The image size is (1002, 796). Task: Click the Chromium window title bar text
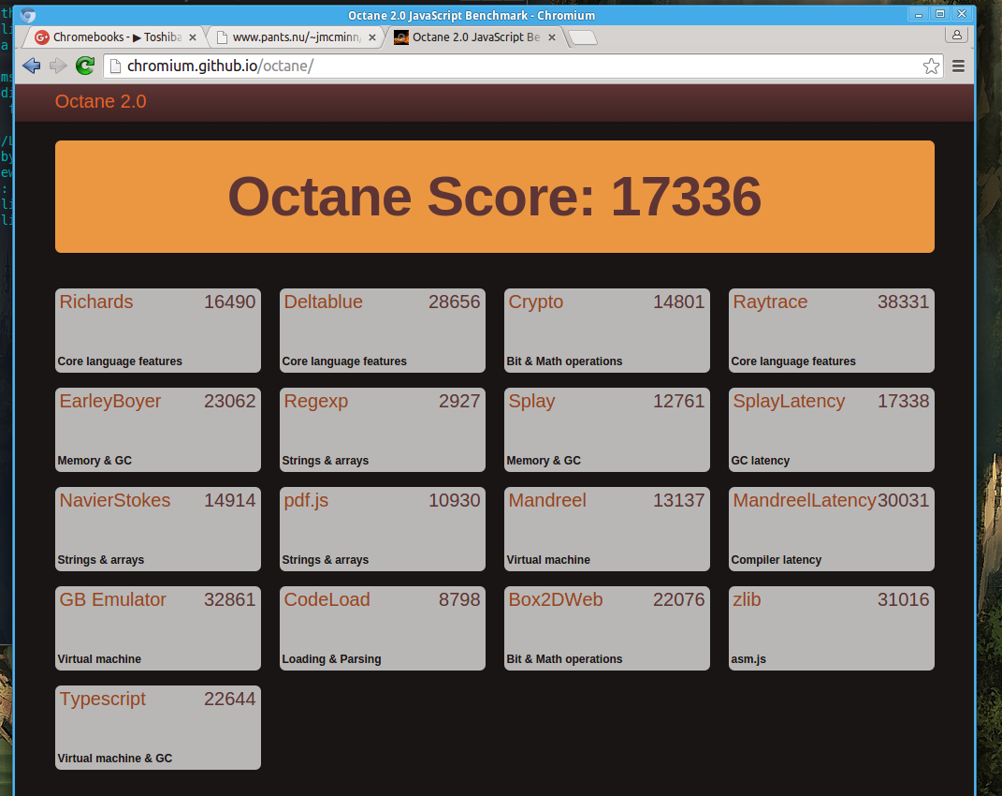(x=471, y=15)
